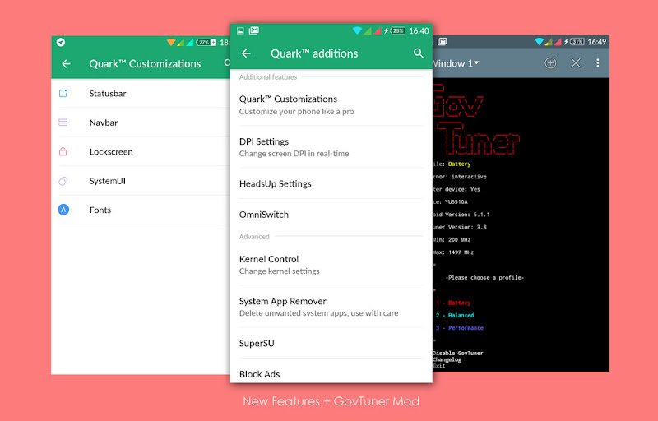This screenshot has width=658, height=421.
Task: Open HeadsUp Settings item
Action: 331,183
